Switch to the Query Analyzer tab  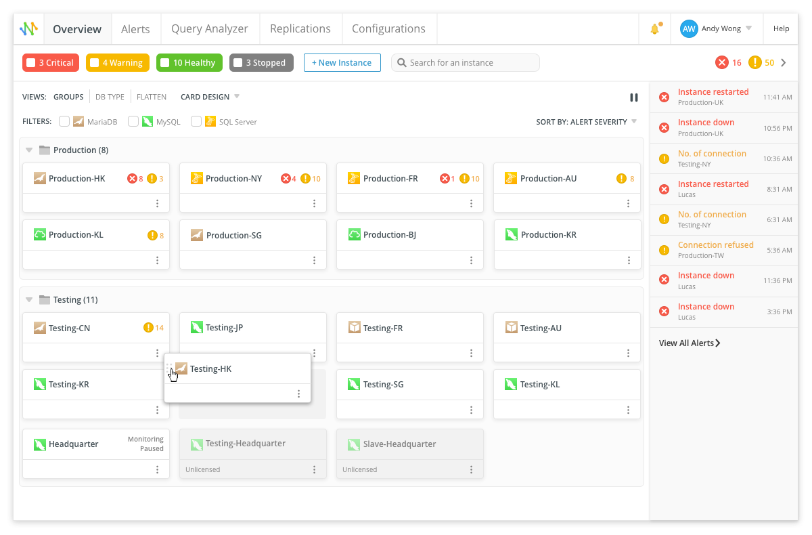[210, 29]
